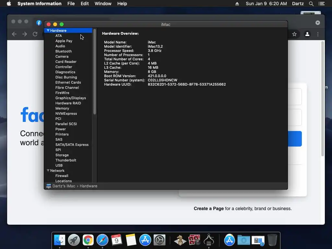Image resolution: width=332 pixels, height=249 pixels.
Task: Click user name Dartz in menu bar
Action: [298, 4]
